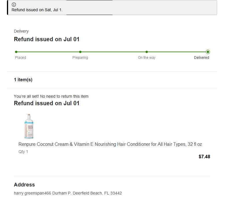Click the Placed step dot on the tracker
Viewport: 231px width, 215px height.
click(16, 52)
